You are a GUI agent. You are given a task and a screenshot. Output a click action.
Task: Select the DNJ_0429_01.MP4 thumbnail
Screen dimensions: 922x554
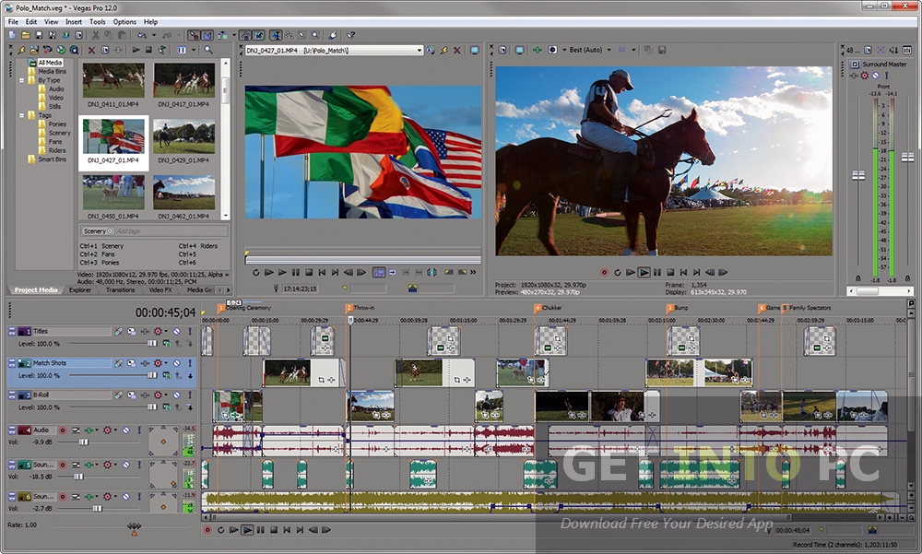[184, 136]
